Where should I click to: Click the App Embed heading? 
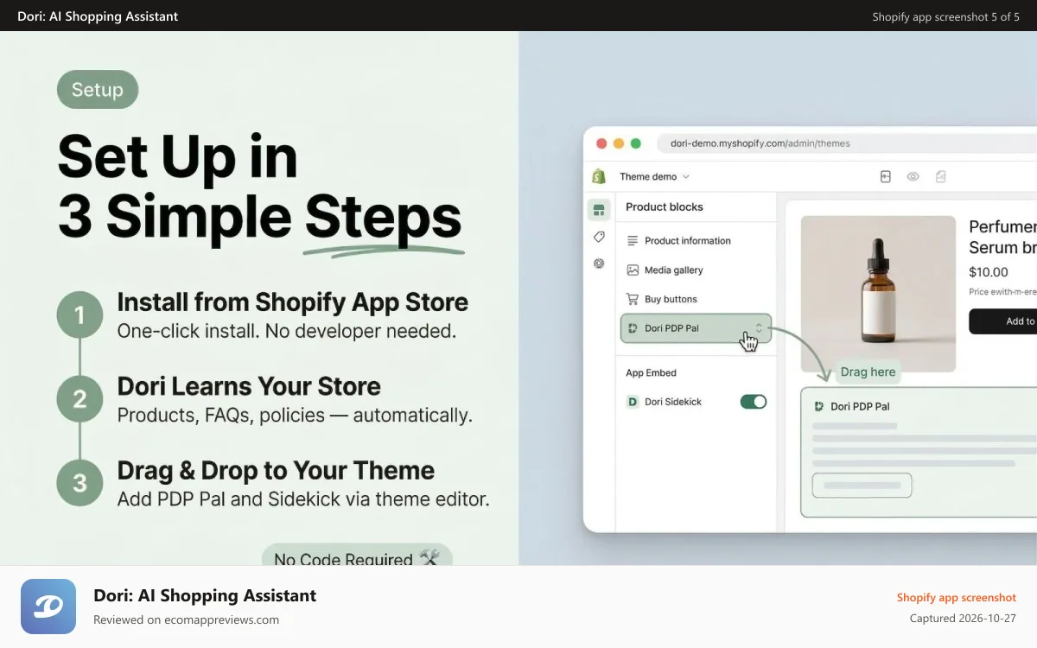651,373
